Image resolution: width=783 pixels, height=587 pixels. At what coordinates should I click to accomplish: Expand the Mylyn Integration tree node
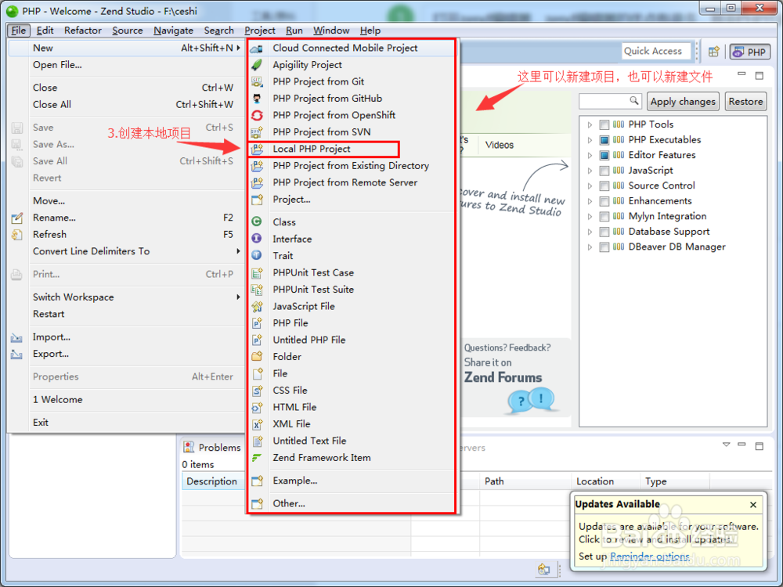pyautogui.click(x=590, y=217)
